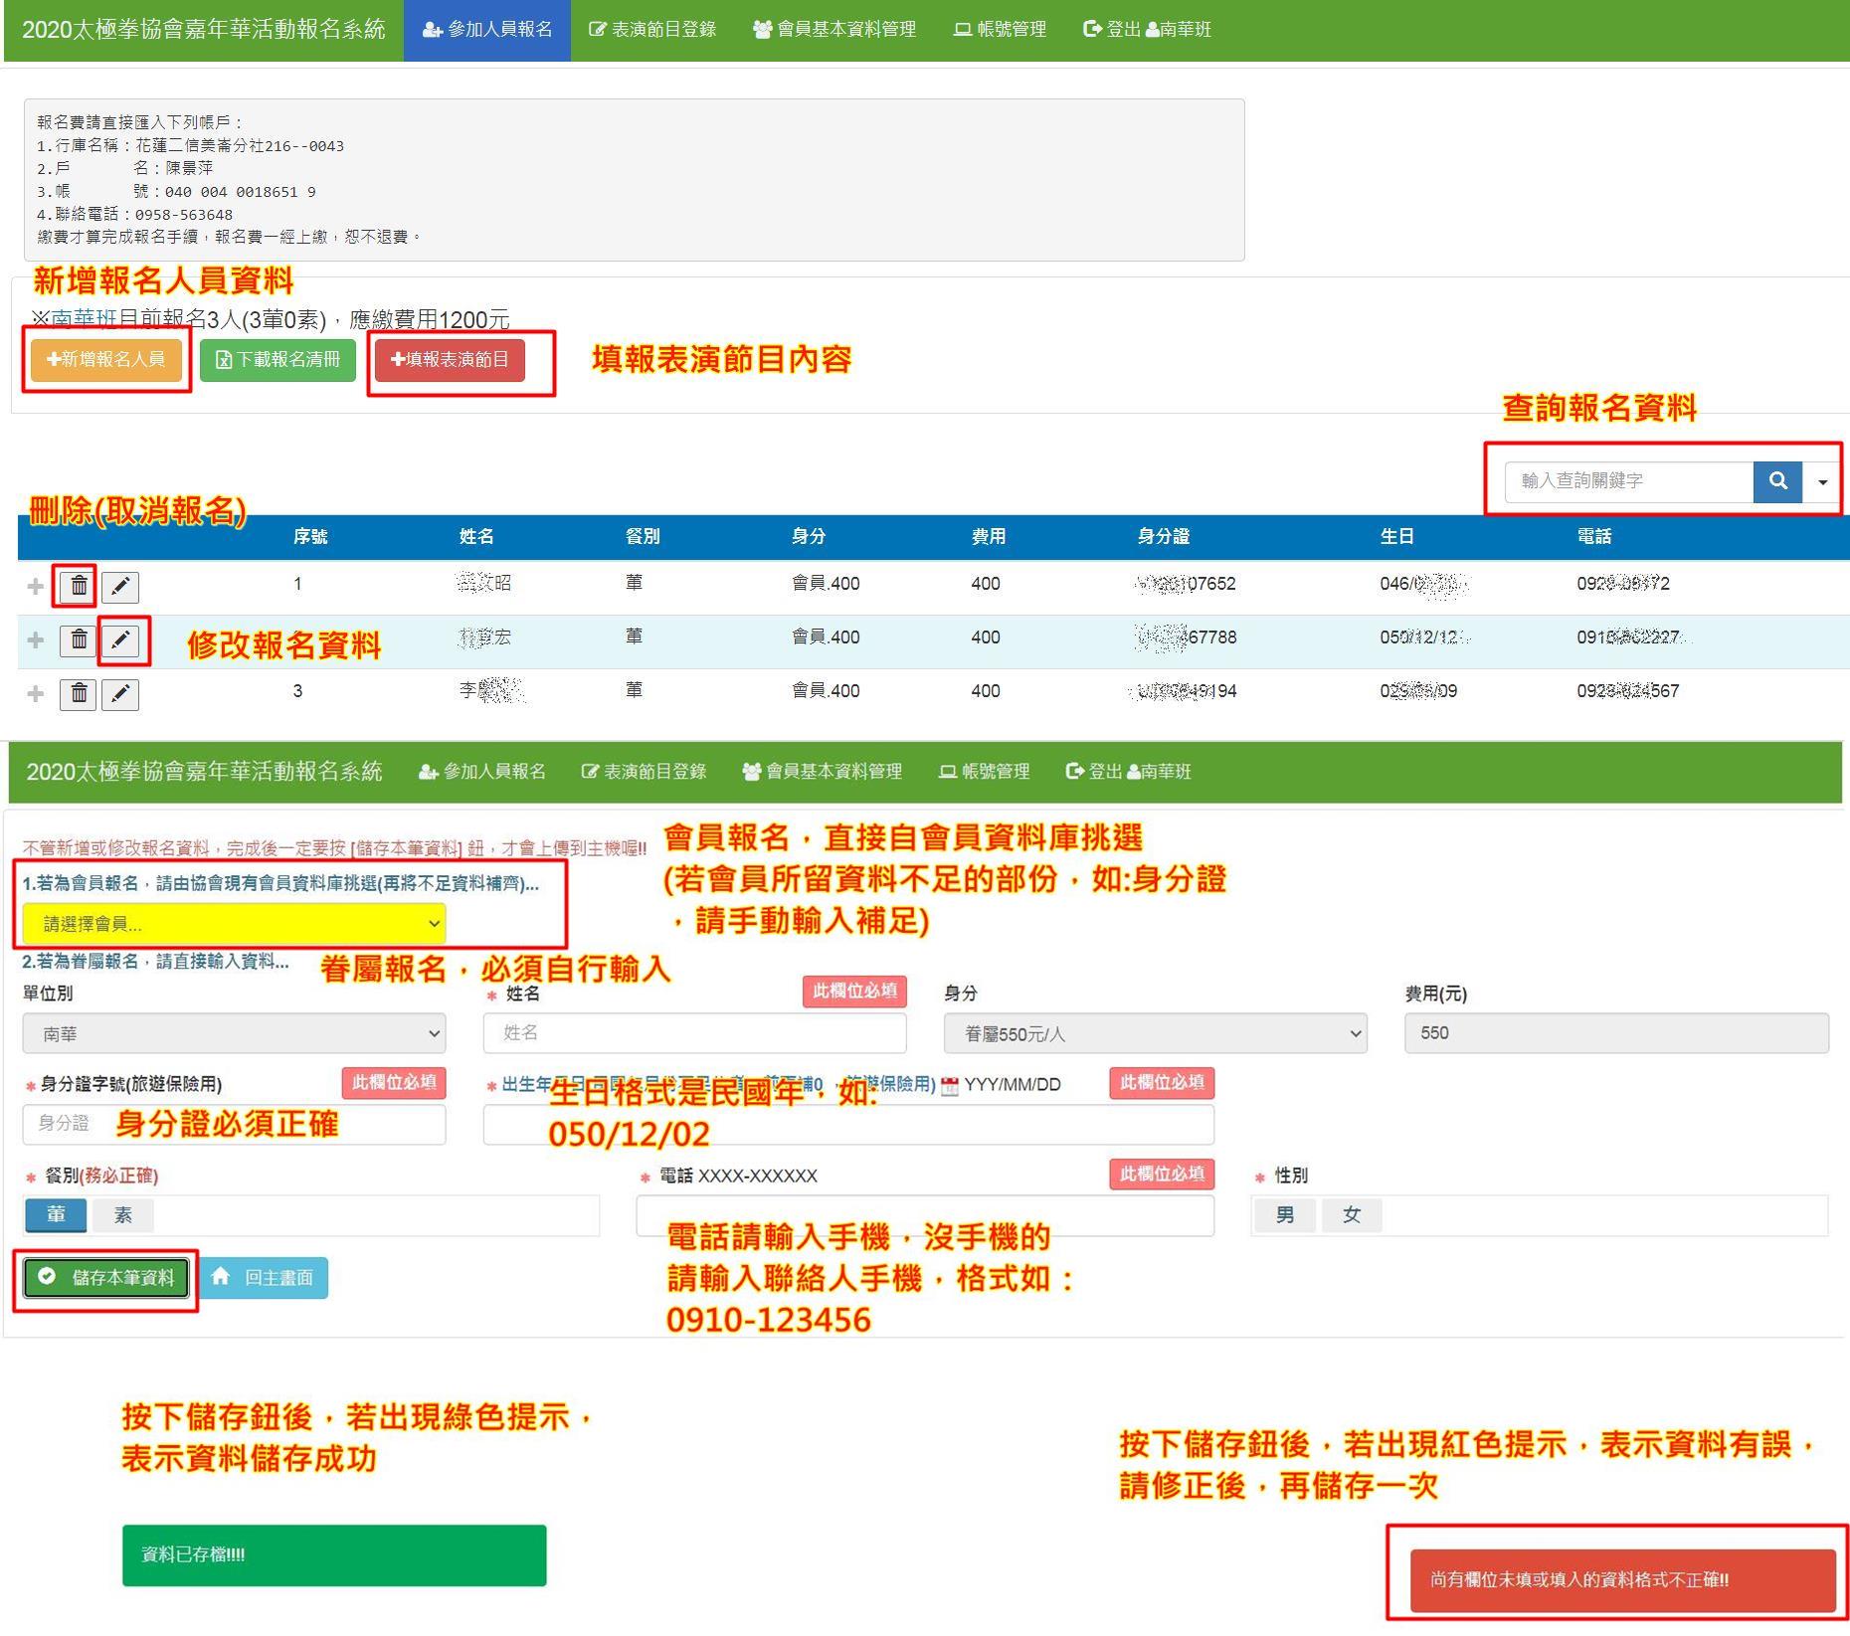Click the pencil edit icon in row 2
1850x1636 pixels.
coord(120,640)
